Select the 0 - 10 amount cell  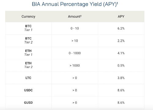click(75, 28)
